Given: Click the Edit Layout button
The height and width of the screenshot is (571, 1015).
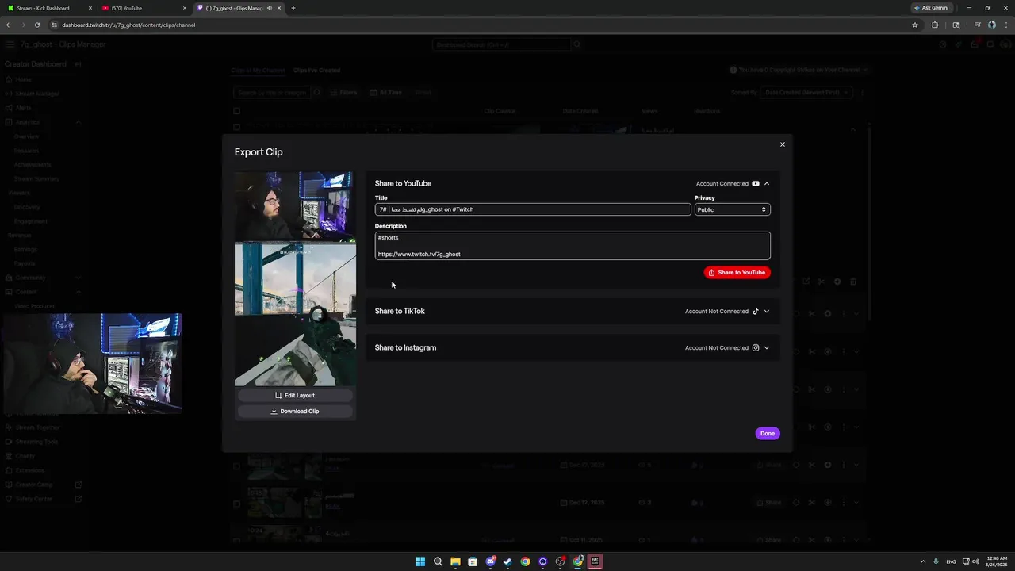Looking at the screenshot, I should click(x=295, y=395).
